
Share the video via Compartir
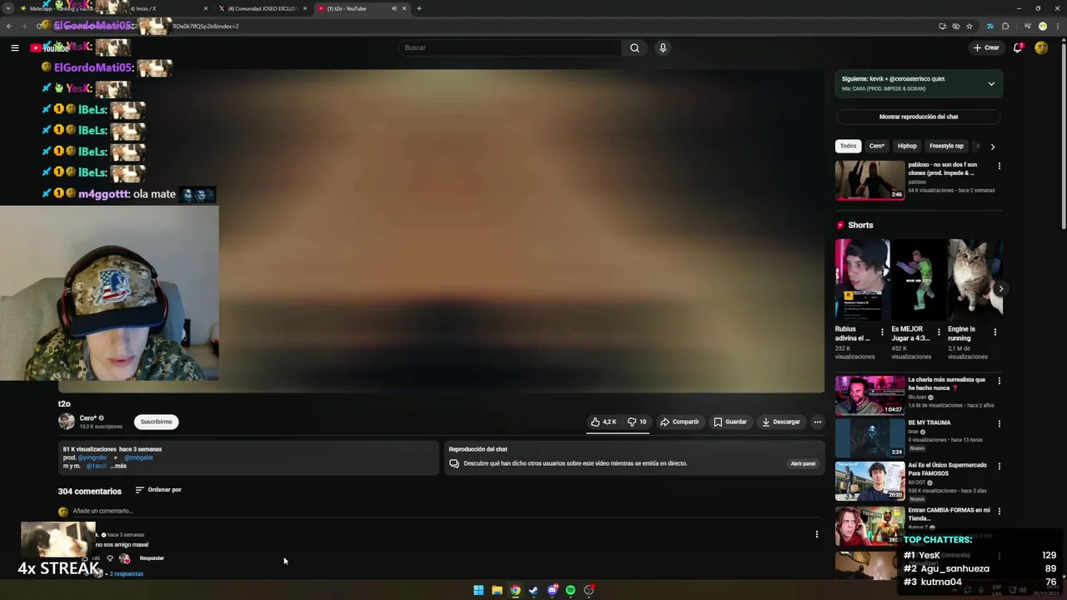[x=679, y=422]
